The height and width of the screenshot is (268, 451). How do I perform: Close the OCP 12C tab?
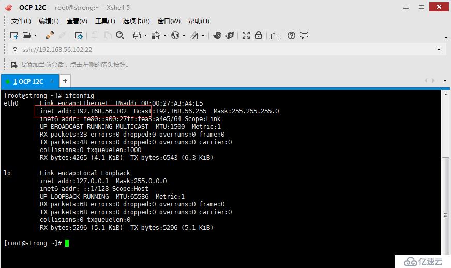[x=52, y=81]
